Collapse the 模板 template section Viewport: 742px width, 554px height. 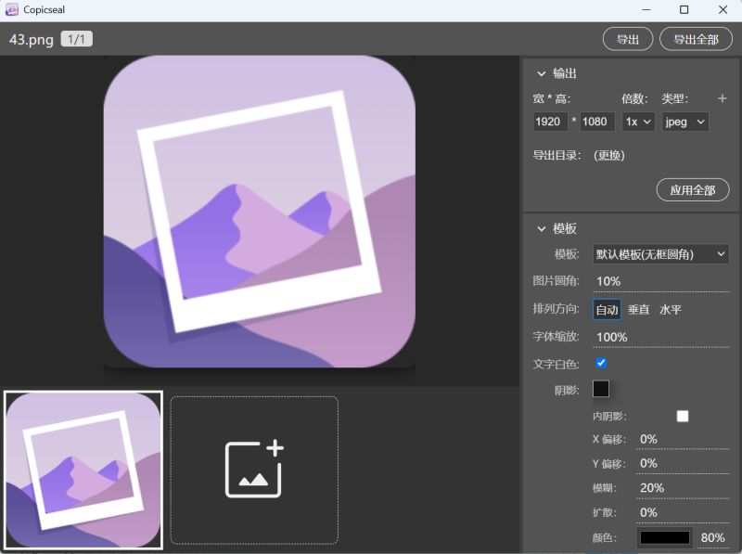542,228
